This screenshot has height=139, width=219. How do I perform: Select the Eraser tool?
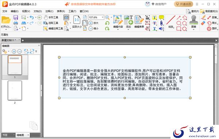[203, 23]
